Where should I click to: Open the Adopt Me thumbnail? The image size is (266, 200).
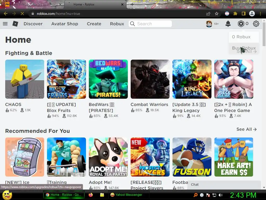tap(108, 157)
